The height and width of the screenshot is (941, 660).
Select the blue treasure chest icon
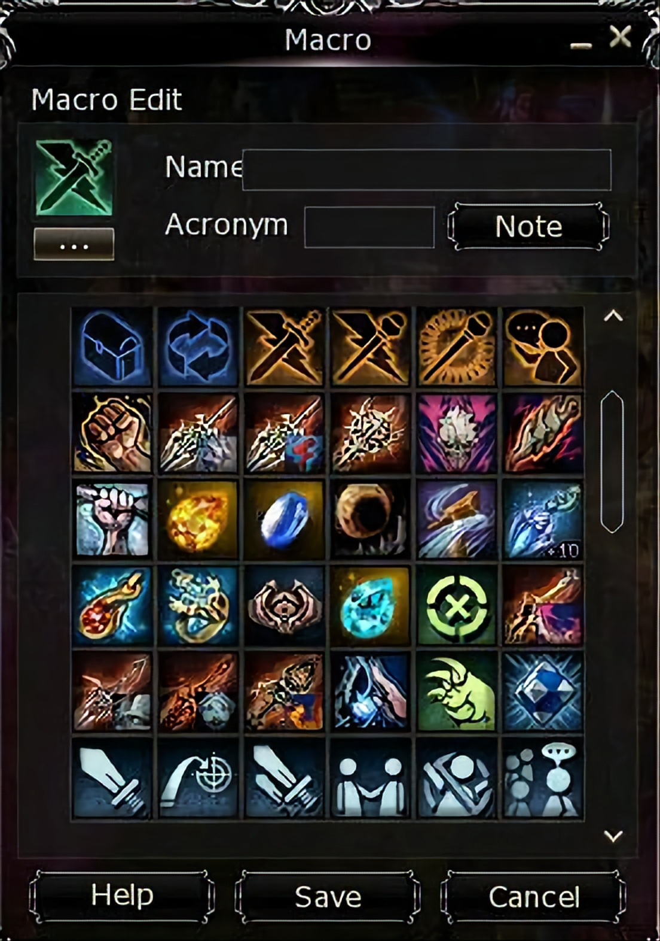[112, 347]
